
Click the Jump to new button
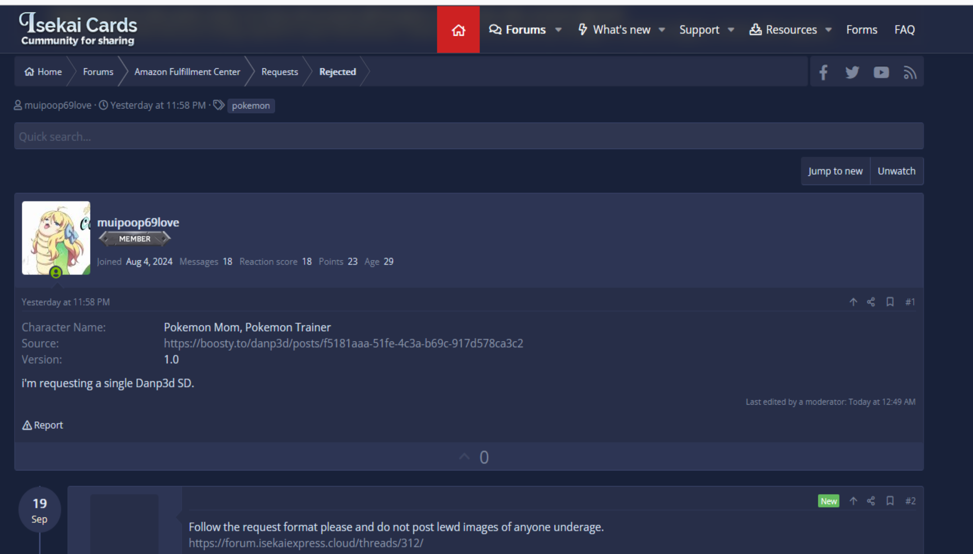click(x=835, y=171)
